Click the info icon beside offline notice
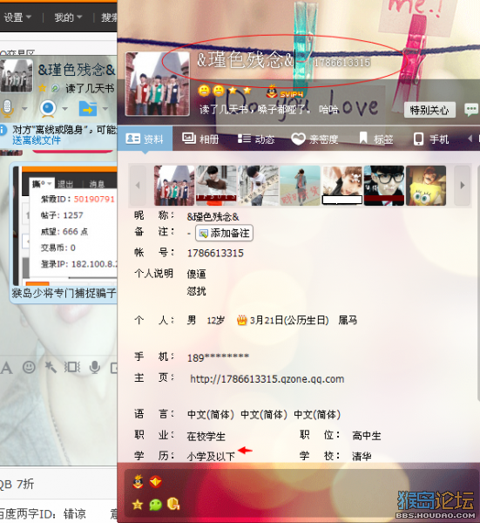The width and height of the screenshot is (480, 523). [x=3, y=130]
